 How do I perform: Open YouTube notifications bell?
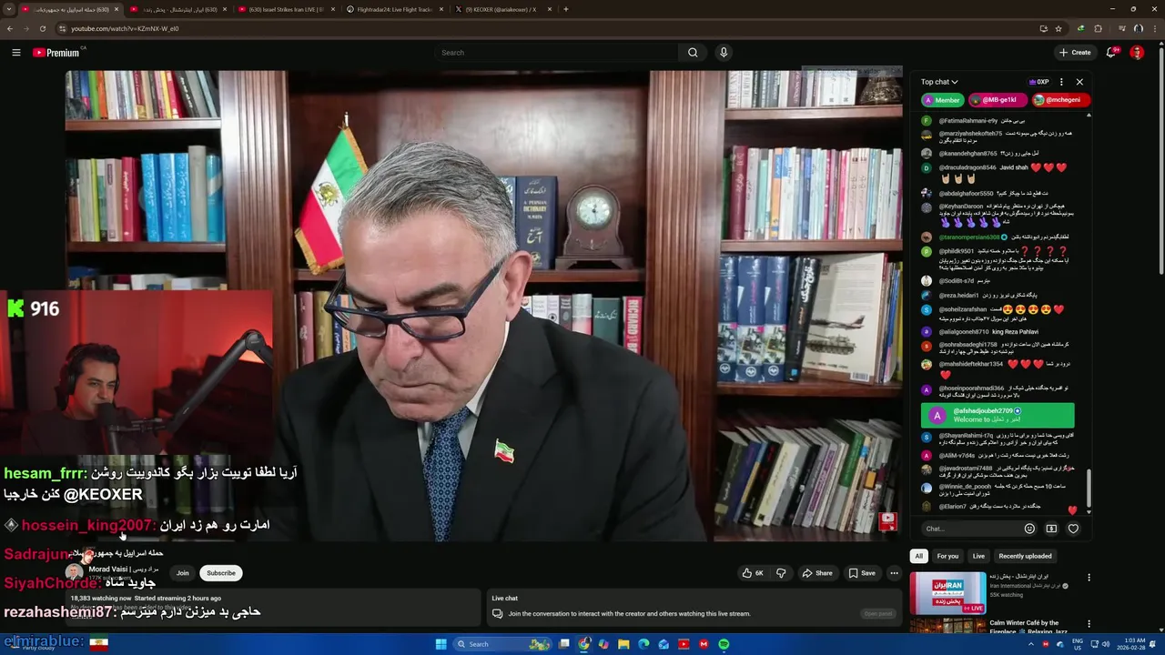1111,53
